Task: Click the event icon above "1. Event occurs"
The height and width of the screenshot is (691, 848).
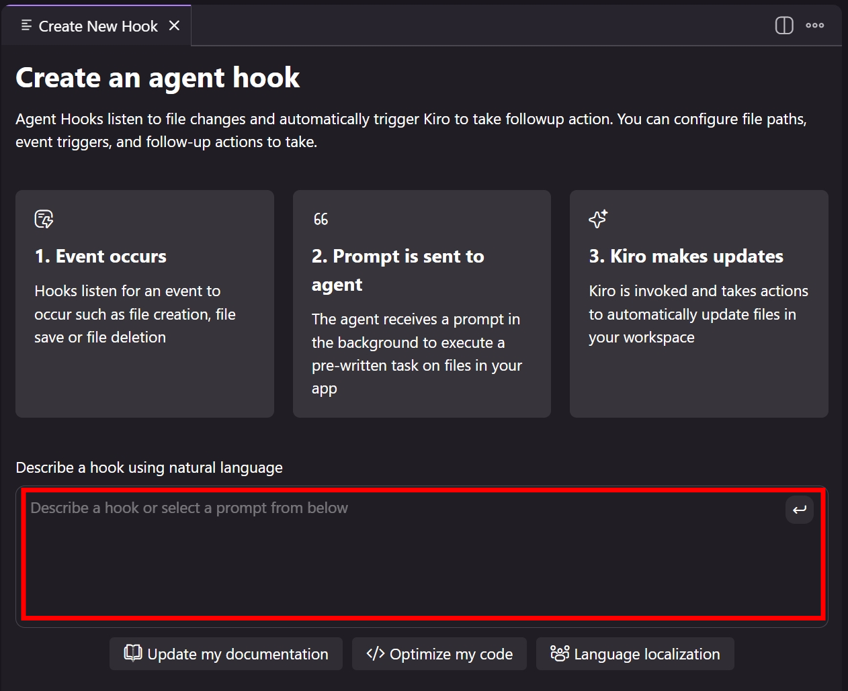Action: [x=44, y=219]
